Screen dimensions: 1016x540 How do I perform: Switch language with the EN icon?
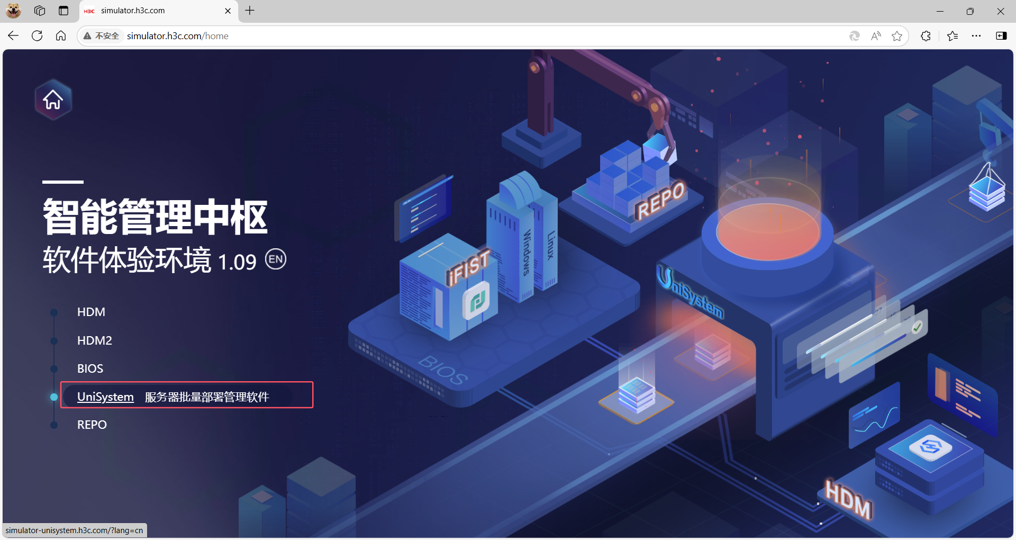(276, 259)
